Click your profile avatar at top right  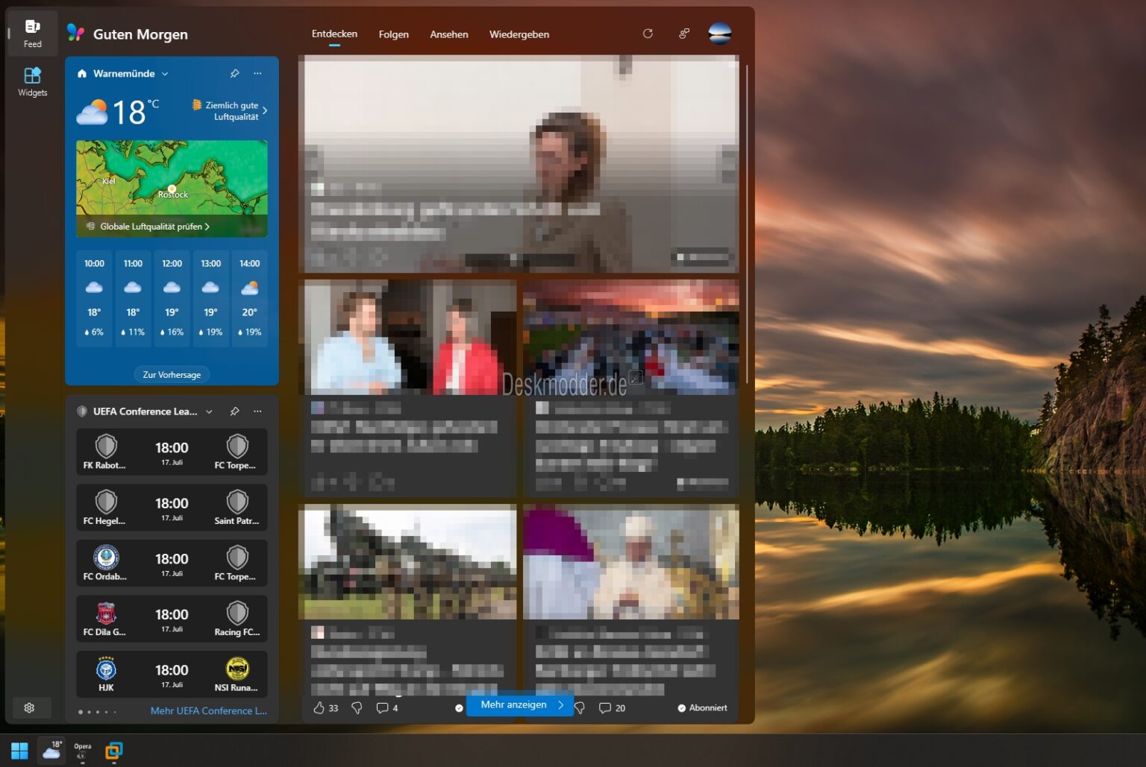point(719,34)
